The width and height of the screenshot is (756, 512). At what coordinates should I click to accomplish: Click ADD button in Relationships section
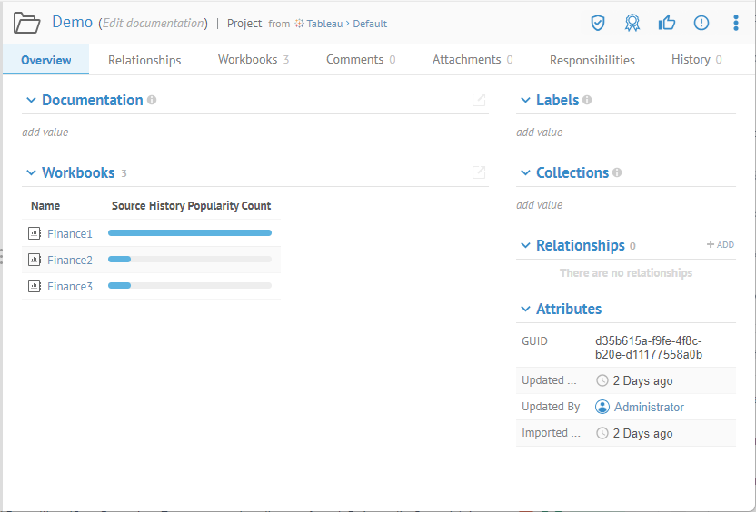point(721,245)
